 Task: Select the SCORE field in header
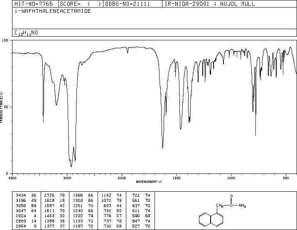[x=81, y=4]
